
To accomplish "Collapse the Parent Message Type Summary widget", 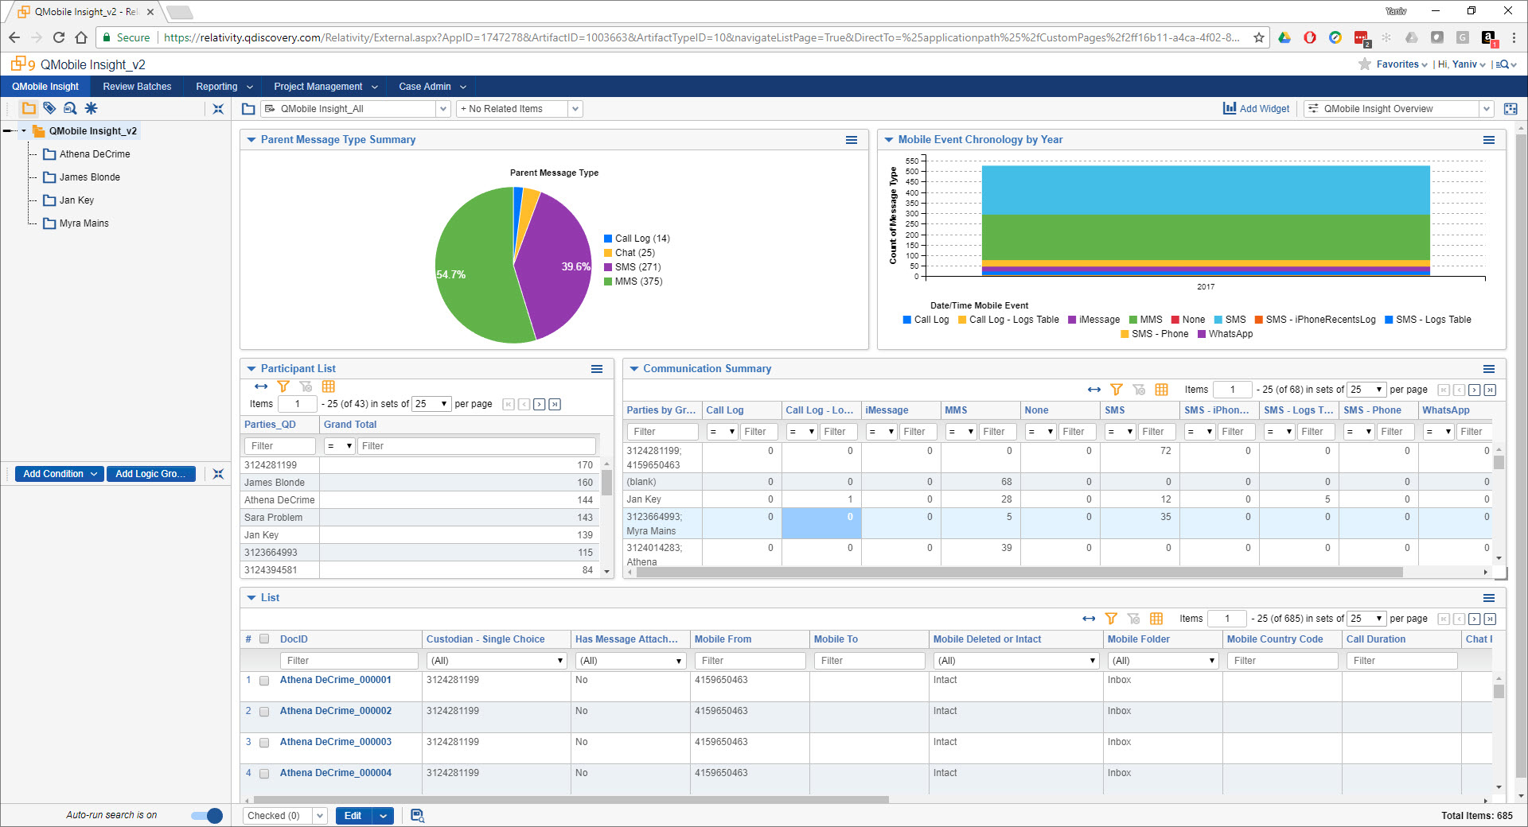I will (251, 139).
